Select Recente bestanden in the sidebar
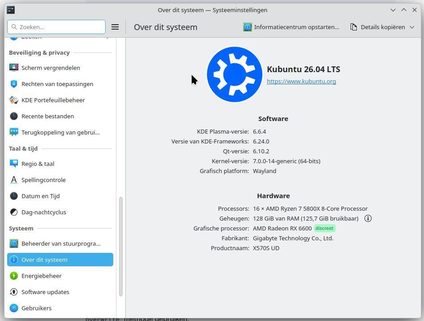Image resolution: width=424 pixels, height=321 pixels. click(x=60, y=117)
